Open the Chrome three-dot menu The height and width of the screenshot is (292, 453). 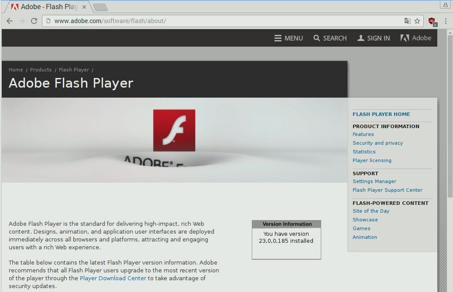pos(446,21)
